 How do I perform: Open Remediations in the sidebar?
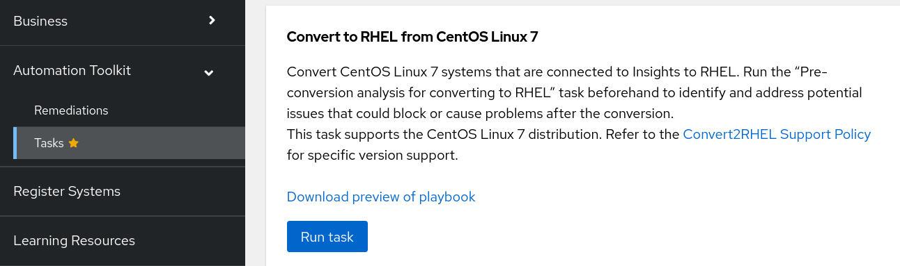(x=71, y=110)
